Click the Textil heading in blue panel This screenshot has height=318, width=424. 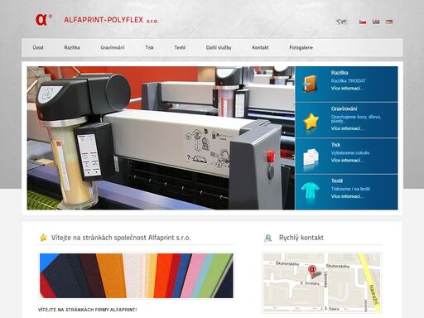click(x=337, y=181)
